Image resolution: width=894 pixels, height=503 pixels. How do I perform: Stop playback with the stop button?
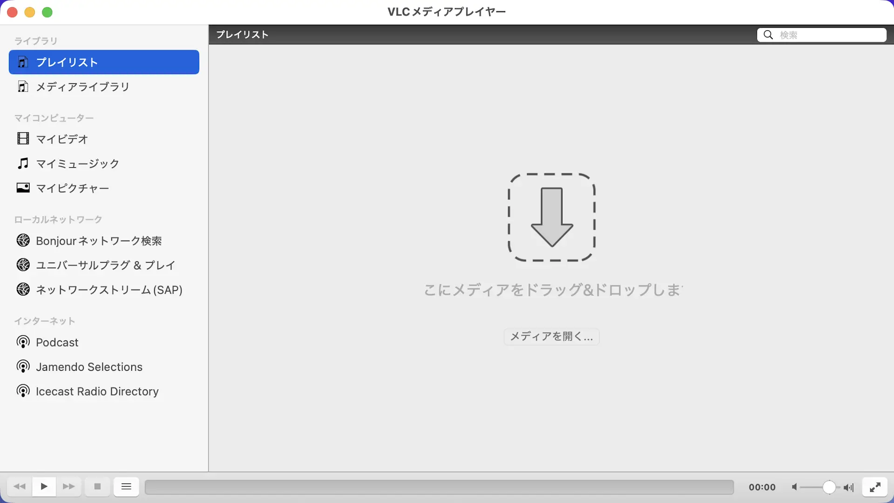97,487
